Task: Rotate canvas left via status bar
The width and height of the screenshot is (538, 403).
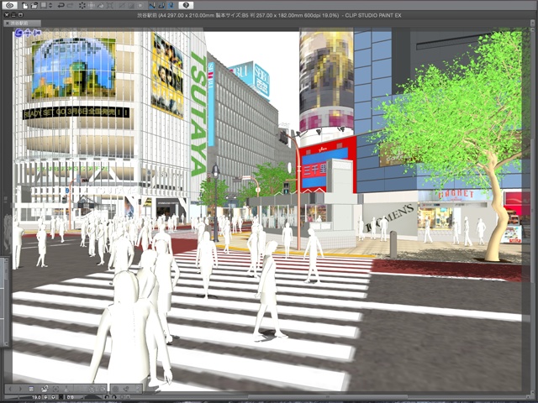Action: point(107,397)
